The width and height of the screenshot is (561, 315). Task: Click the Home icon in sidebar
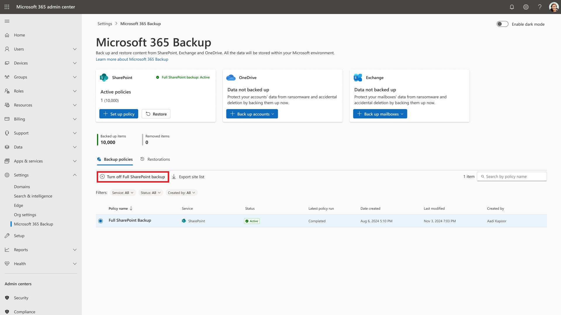tap(7, 35)
